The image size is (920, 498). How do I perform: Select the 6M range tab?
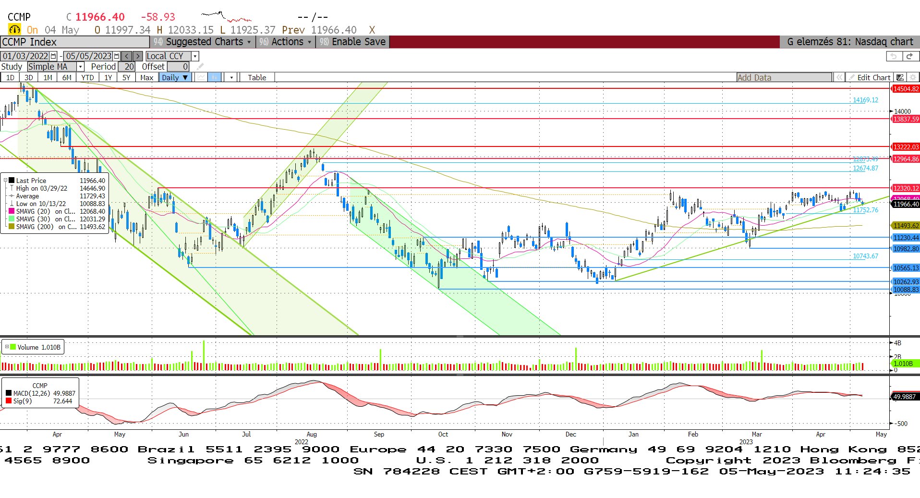click(x=67, y=77)
